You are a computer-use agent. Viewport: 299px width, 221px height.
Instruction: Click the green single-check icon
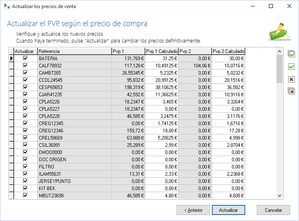[291, 67]
